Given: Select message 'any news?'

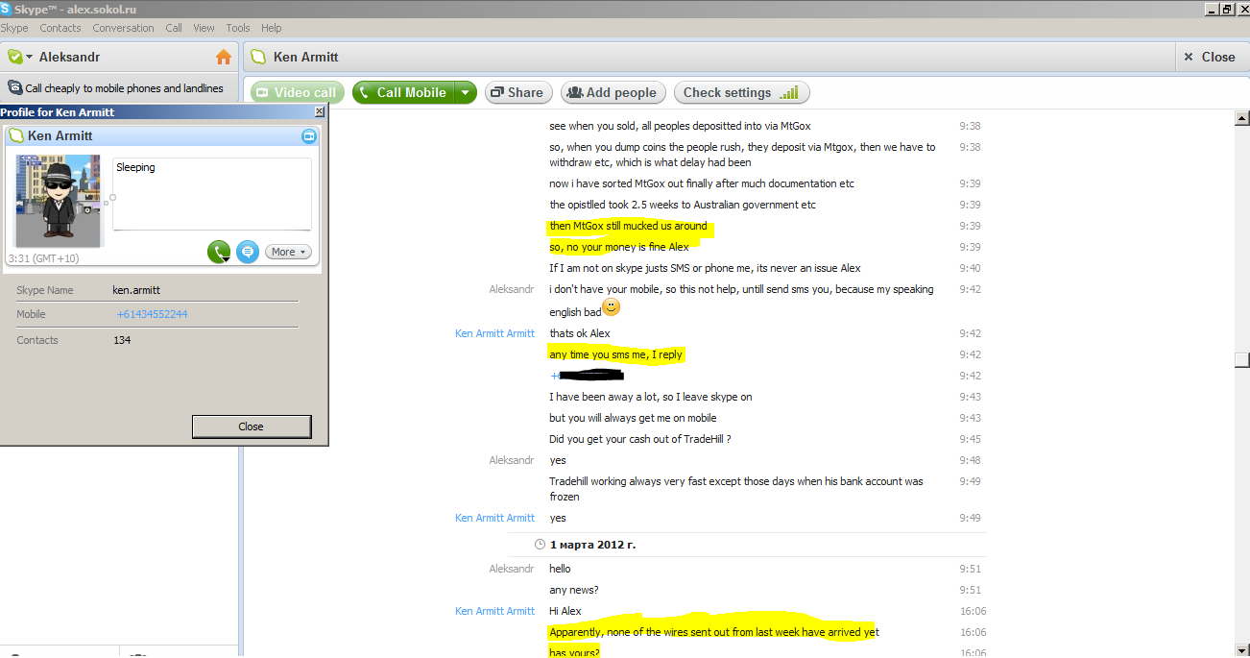Looking at the screenshot, I should point(574,590).
